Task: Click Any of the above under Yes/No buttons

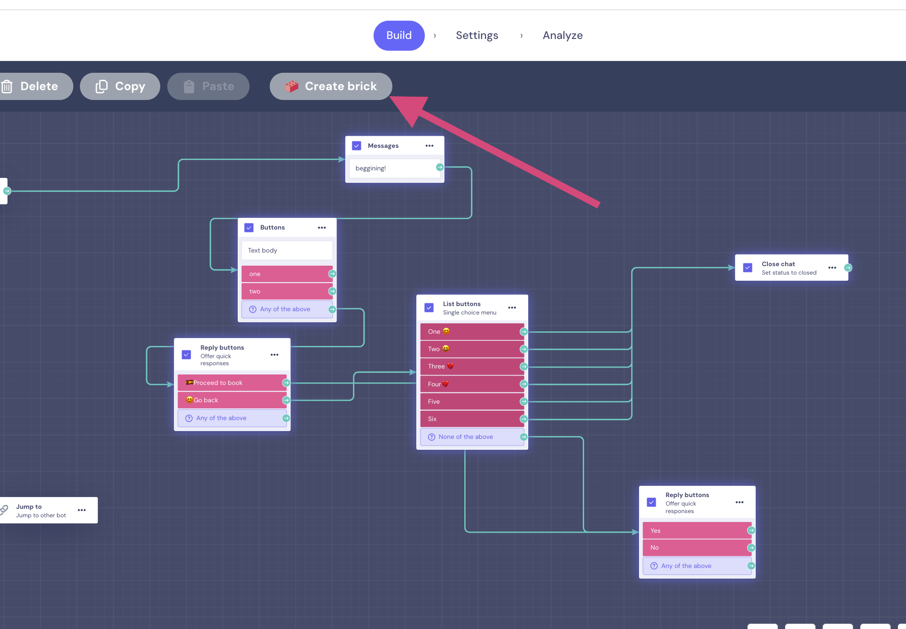Action: 697,566
